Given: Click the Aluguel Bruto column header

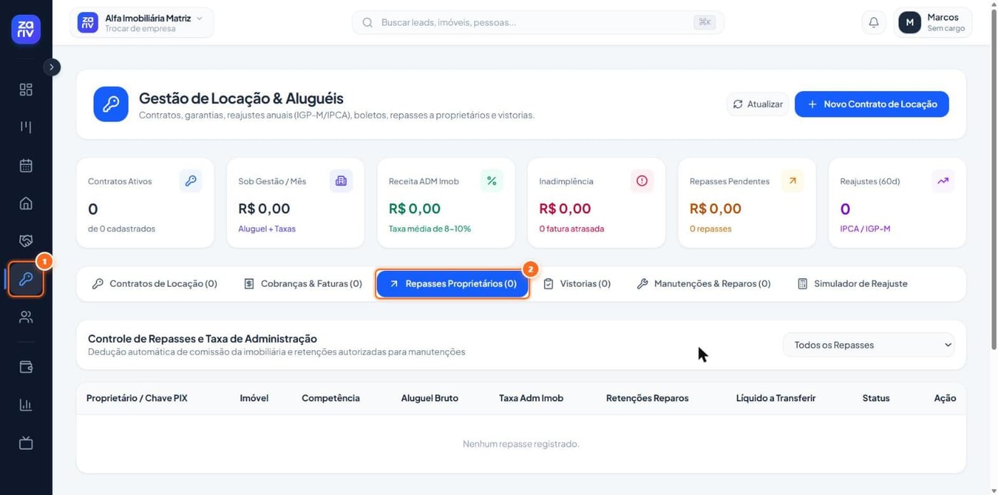Looking at the screenshot, I should [x=430, y=398].
